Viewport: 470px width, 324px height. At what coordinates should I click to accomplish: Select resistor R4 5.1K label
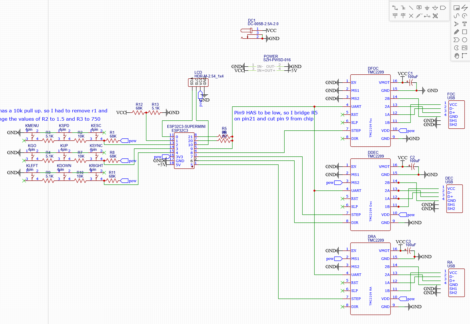[49, 154]
